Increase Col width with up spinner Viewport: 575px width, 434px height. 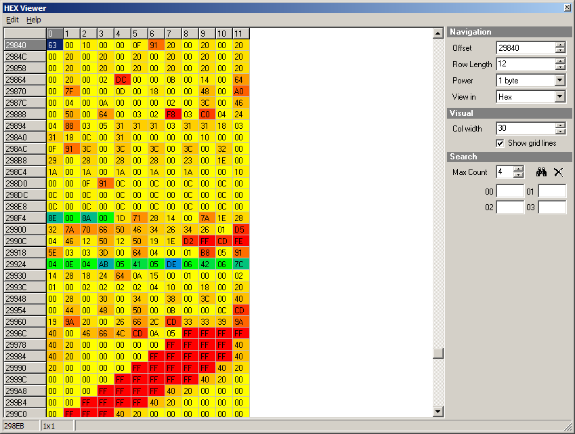point(560,125)
